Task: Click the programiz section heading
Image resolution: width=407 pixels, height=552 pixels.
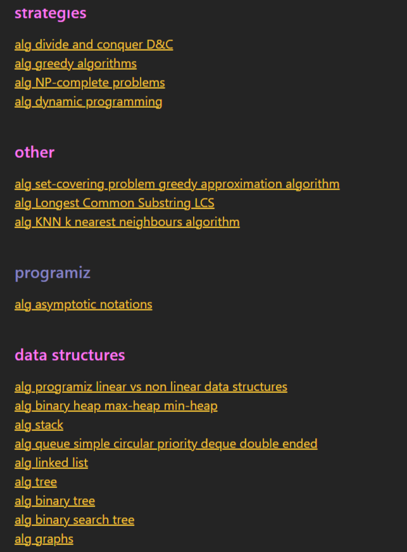Action: pyautogui.click(x=53, y=273)
